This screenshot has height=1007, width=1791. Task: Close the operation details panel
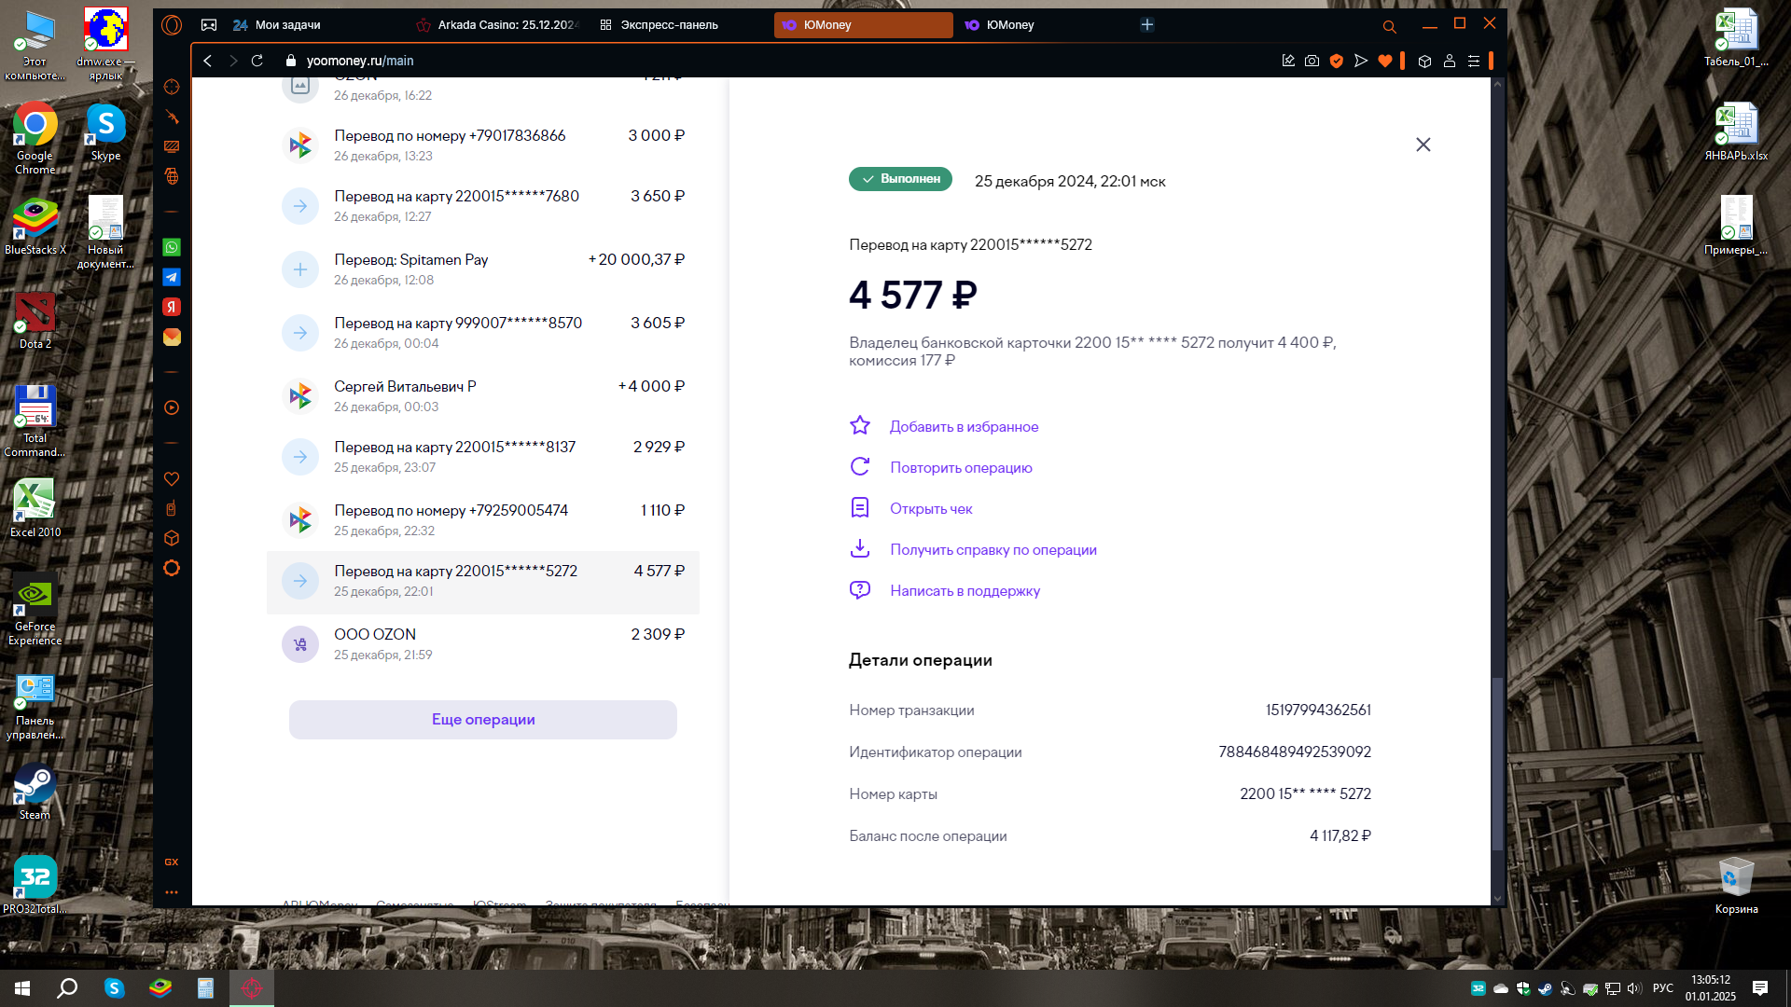tap(1423, 145)
